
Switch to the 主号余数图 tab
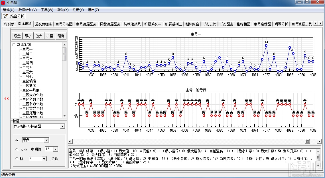click(x=262, y=24)
